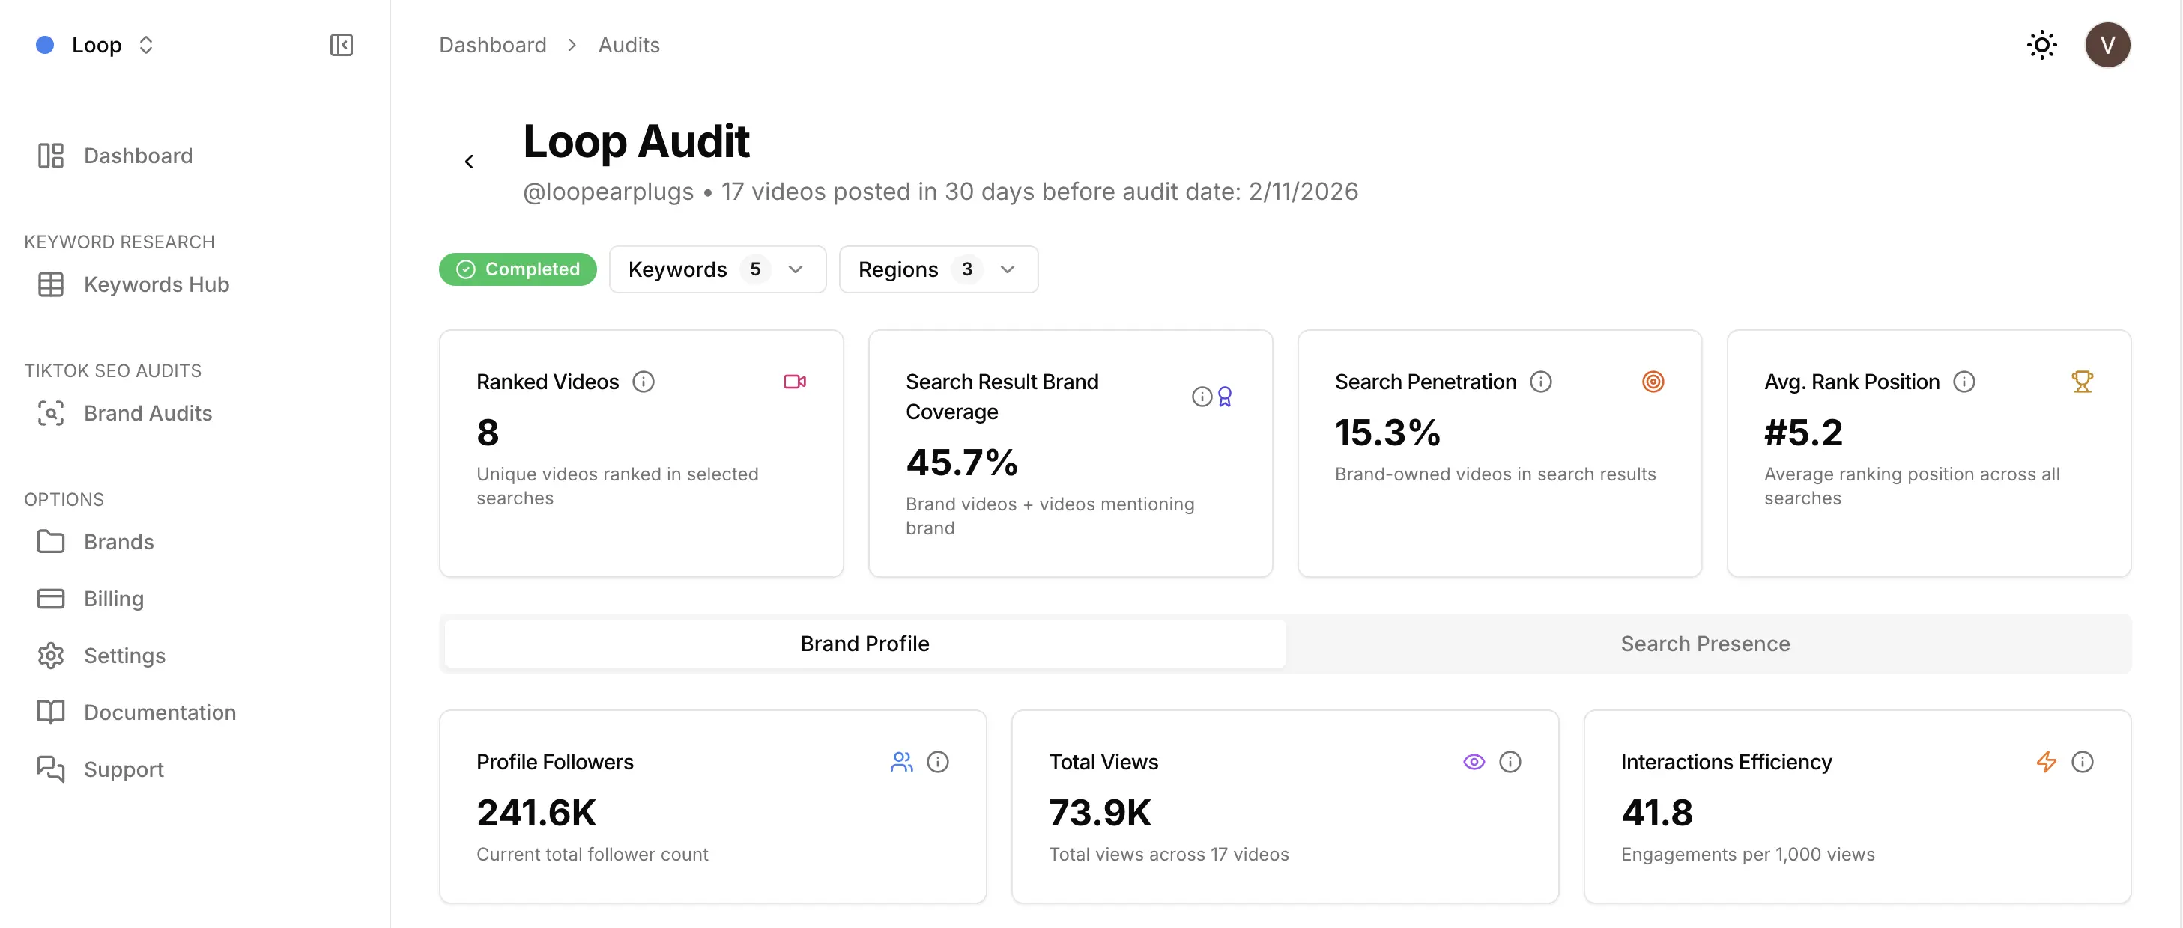Screen dimensions: 2183x928
Task: Switch to the Brand Profile tab
Action: pos(865,644)
